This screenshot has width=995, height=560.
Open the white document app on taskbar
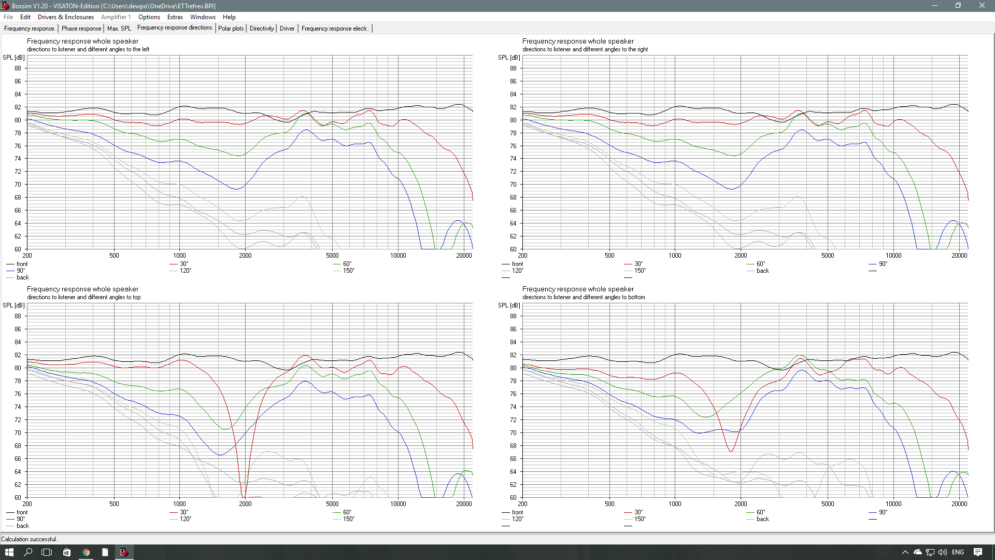pos(105,552)
